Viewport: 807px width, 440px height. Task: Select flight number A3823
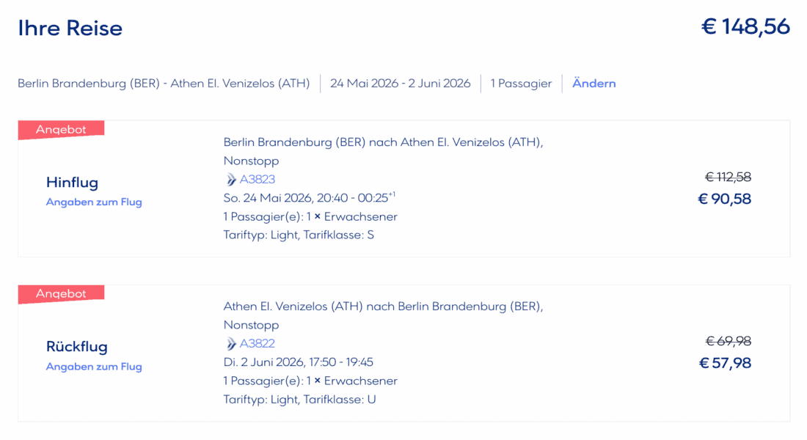coord(258,180)
